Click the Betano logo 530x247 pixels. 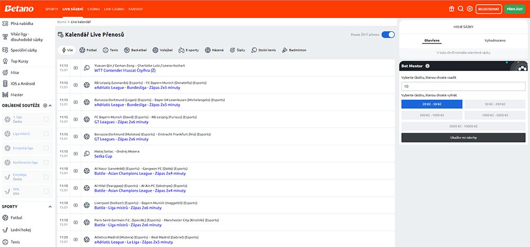tap(19, 9)
